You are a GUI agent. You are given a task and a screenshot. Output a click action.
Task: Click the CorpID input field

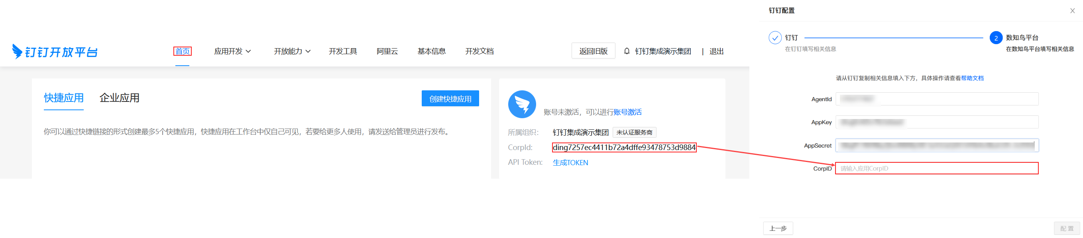pyautogui.click(x=937, y=168)
